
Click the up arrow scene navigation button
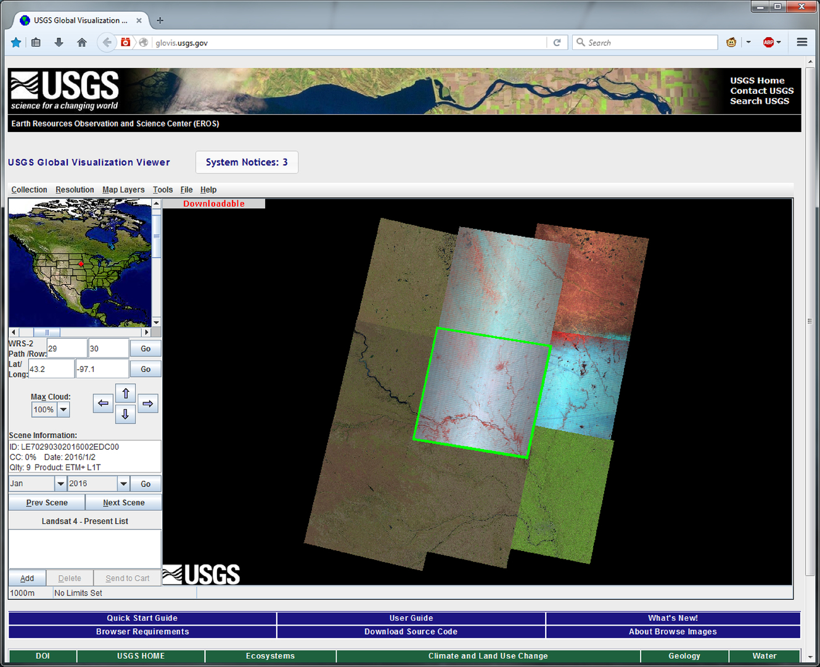[126, 394]
